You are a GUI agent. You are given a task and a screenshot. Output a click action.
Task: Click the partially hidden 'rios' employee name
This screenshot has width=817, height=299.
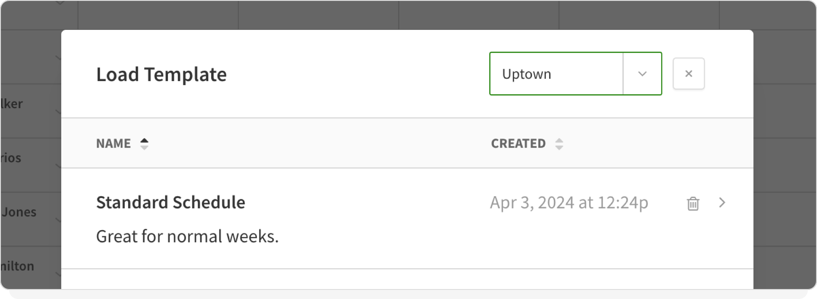[11, 158]
